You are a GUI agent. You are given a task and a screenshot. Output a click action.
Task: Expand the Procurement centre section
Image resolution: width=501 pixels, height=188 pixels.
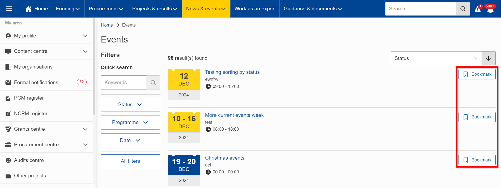click(85, 145)
